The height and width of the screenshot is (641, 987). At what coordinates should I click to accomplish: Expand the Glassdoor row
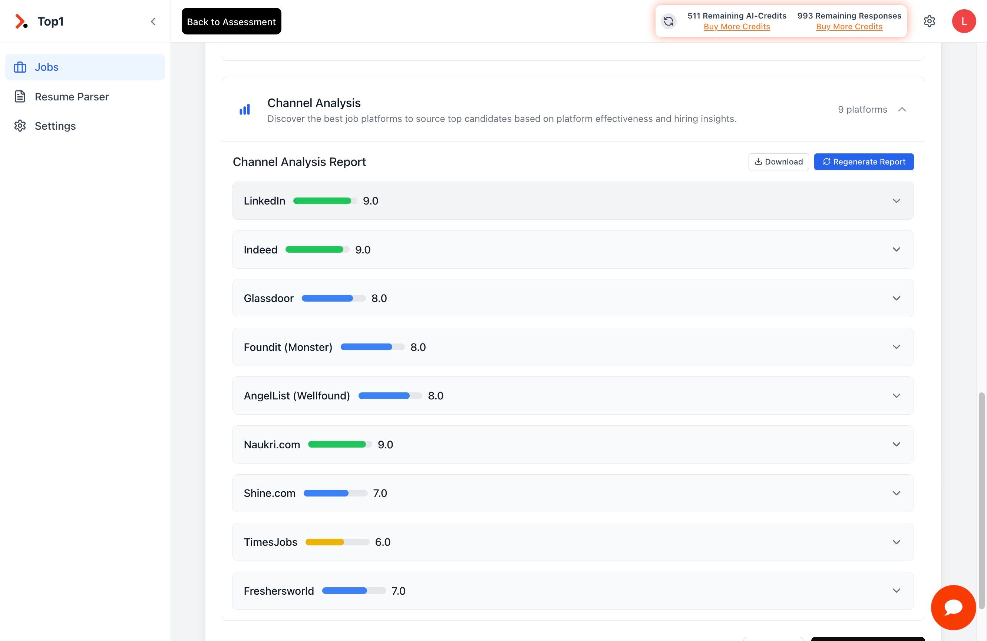(x=897, y=298)
